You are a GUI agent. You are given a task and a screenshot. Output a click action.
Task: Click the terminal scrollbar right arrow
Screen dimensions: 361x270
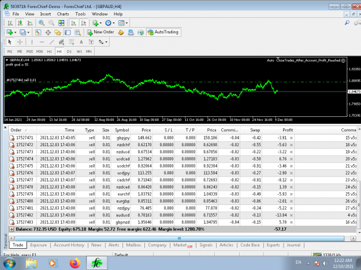[353, 238]
